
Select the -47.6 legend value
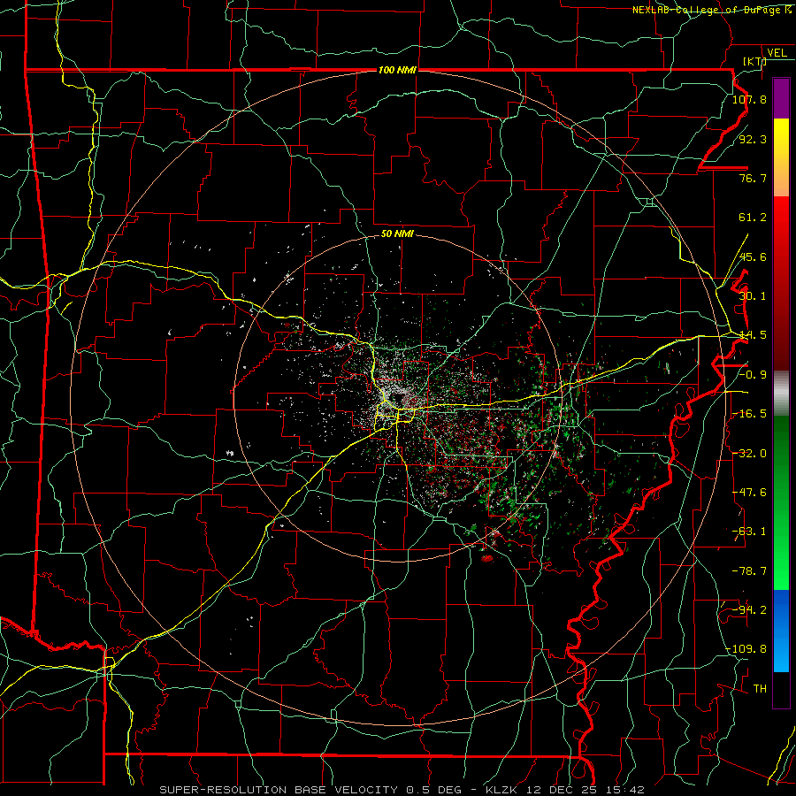(x=749, y=493)
